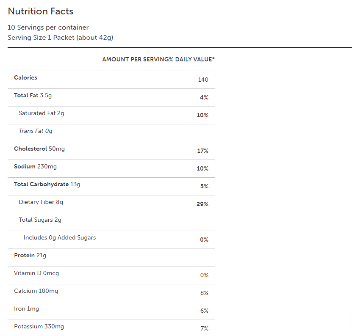
Task: Click the 'Amount Per Serving' column header
Action: coord(136,59)
